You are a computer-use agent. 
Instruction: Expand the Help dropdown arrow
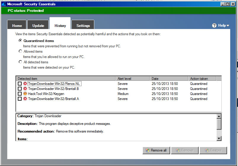tap(228, 26)
